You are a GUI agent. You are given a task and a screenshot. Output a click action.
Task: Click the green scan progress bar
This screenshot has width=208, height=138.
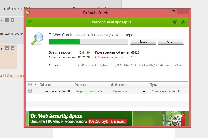pyautogui.click(x=89, y=42)
